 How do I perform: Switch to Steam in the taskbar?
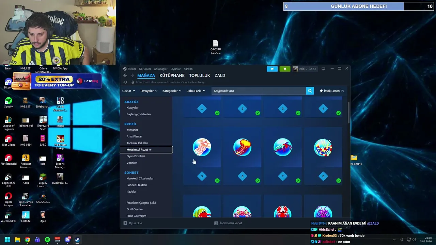[x=77, y=240]
